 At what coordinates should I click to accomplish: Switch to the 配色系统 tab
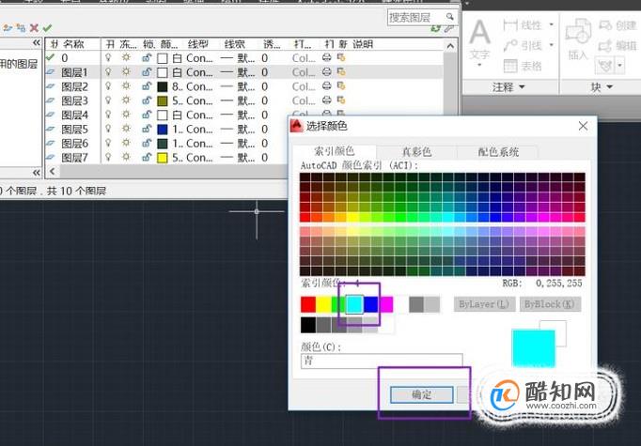(498, 152)
